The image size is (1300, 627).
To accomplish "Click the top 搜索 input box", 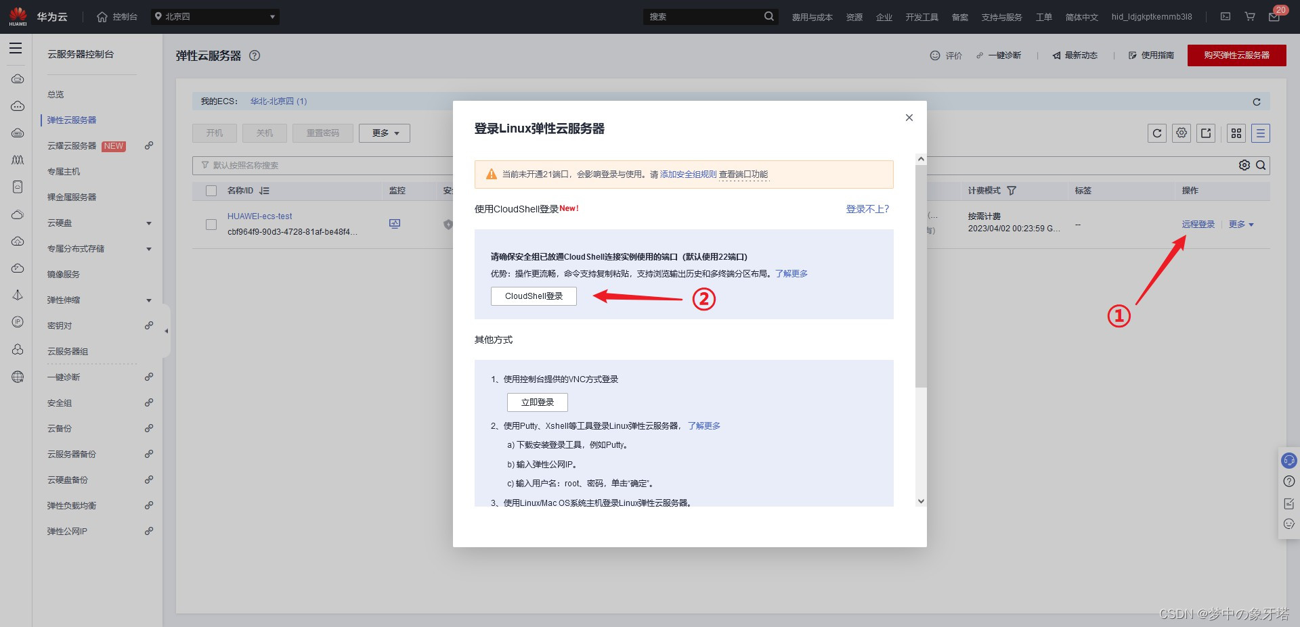I will tap(703, 17).
